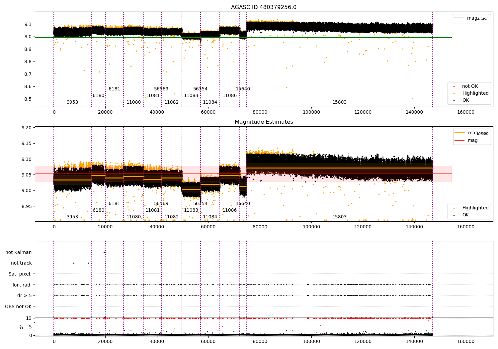This screenshot has height=349, width=498.
Task: Click OBSID label 11083 in top plot
Action: point(191,96)
